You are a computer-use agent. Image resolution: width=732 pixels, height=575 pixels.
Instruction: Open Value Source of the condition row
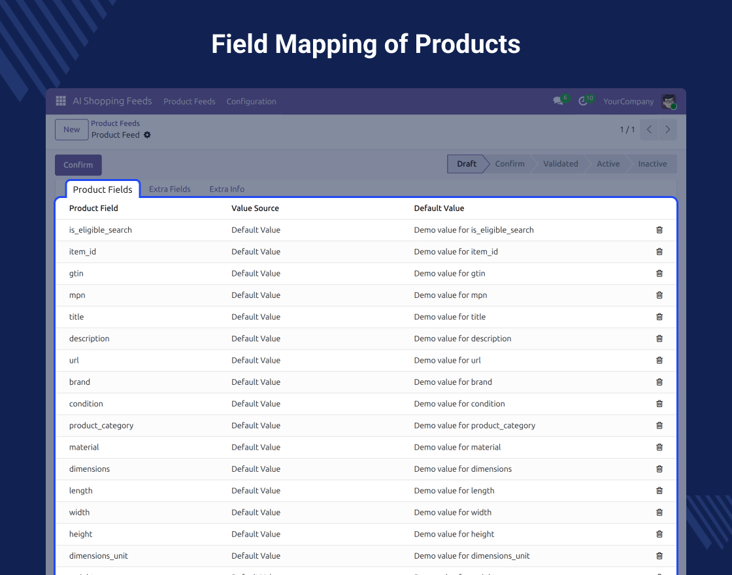[256, 403]
